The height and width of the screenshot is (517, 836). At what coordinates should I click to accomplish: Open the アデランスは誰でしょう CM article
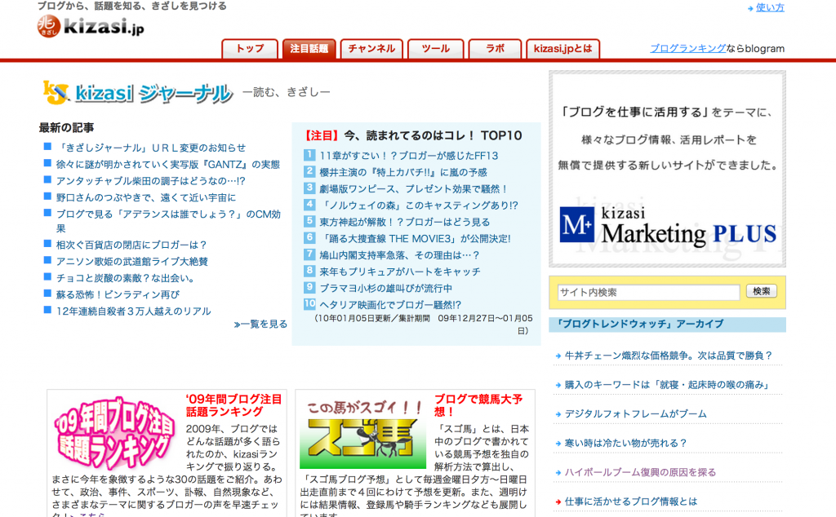pyautogui.click(x=168, y=221)
